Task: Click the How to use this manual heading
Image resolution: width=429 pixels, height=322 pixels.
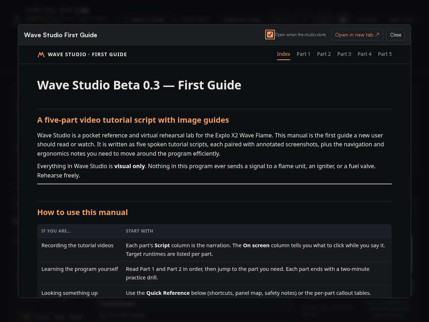Action: click(x=83, y=212)
